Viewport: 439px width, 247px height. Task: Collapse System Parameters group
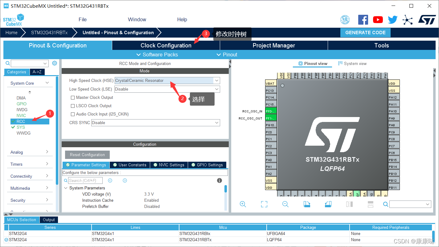[x=66, y=188]
